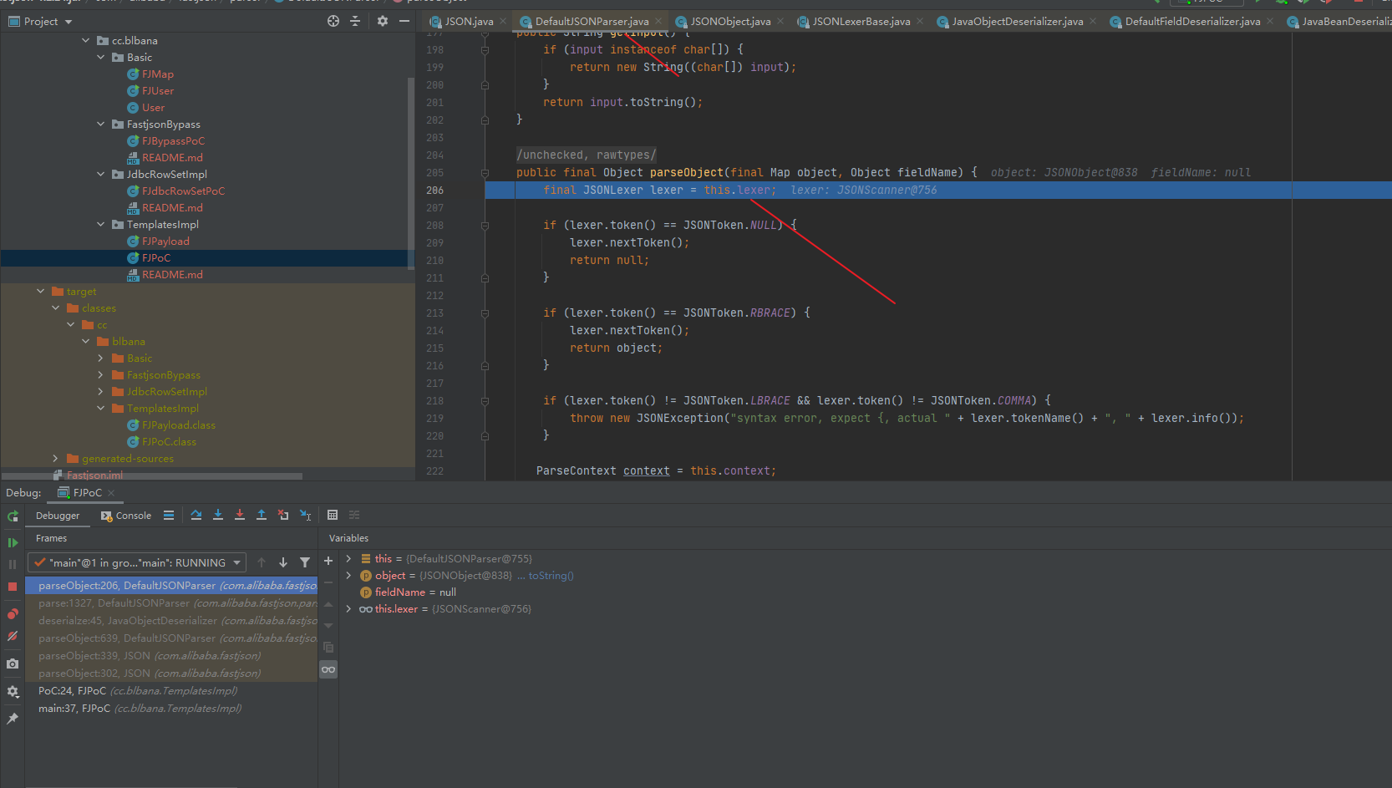Rerun the FJPoC debug session
The height and width of the screenshot is (788, 1392).
[13, 516]
